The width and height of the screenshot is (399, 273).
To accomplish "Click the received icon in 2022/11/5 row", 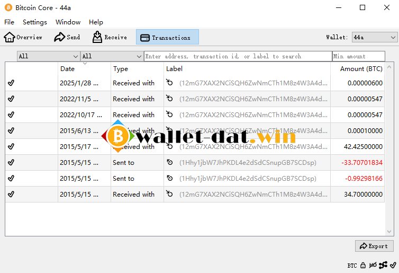I will [169, 98].
